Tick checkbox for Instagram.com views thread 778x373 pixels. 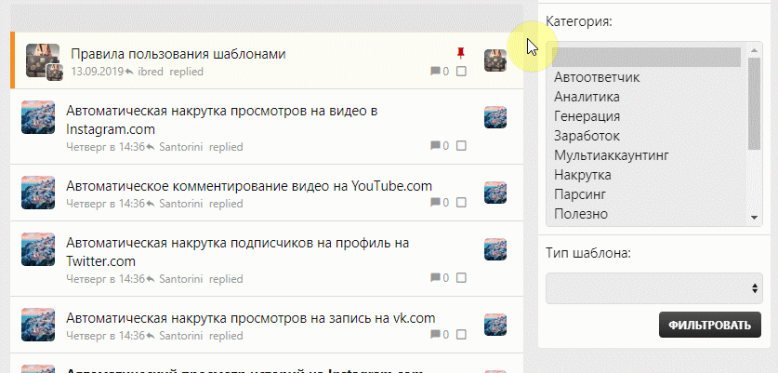click(x=461, y=145)
